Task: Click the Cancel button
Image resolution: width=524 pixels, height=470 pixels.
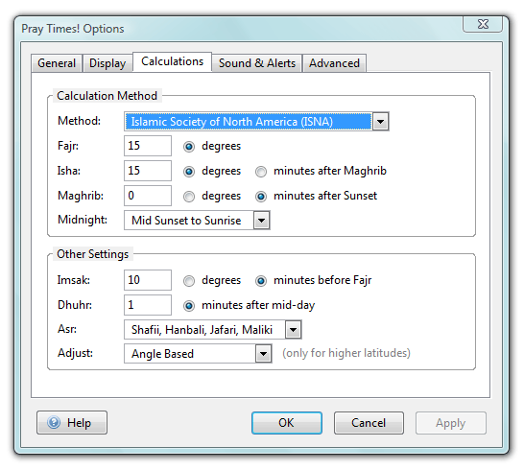Action: [x=369, y=423]
